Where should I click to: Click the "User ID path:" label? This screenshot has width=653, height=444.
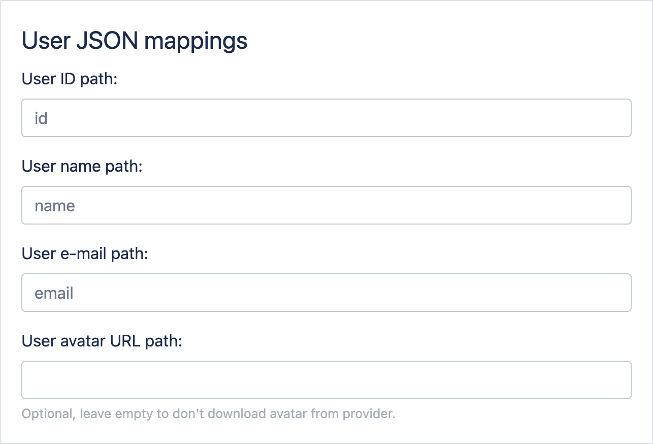point(70,79)
